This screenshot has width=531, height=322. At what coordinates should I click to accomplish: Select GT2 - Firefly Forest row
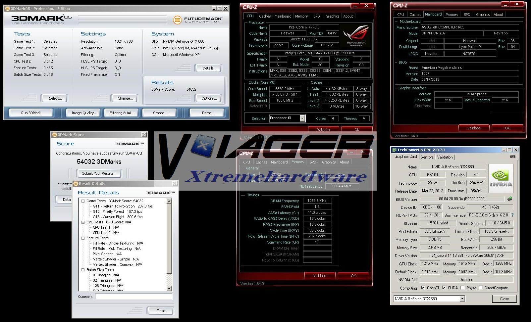click(x=117, y=211)
